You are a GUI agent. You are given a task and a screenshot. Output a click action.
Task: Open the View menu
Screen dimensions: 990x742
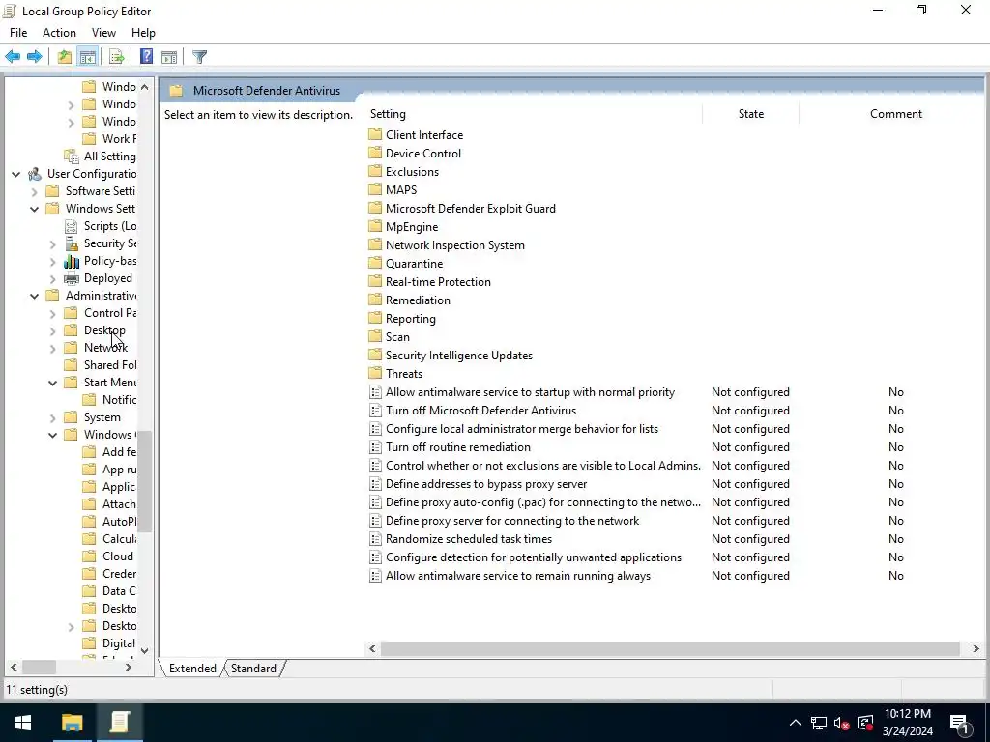coord(103,33)
